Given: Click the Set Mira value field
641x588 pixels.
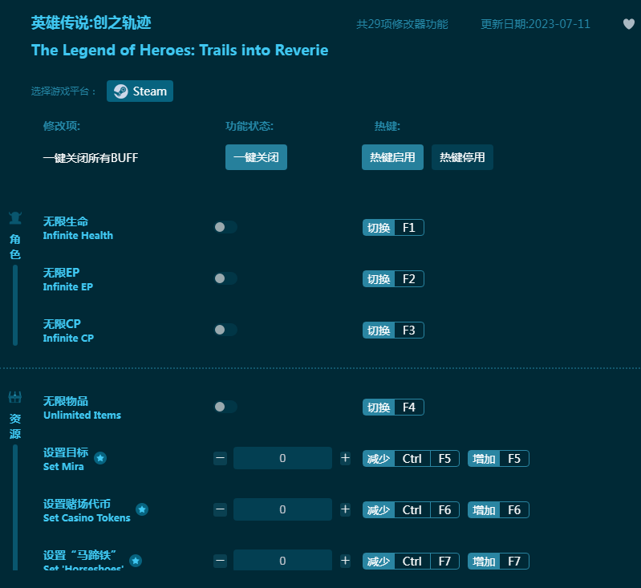Looking at the screenshot, I should [x=282, y=458].
